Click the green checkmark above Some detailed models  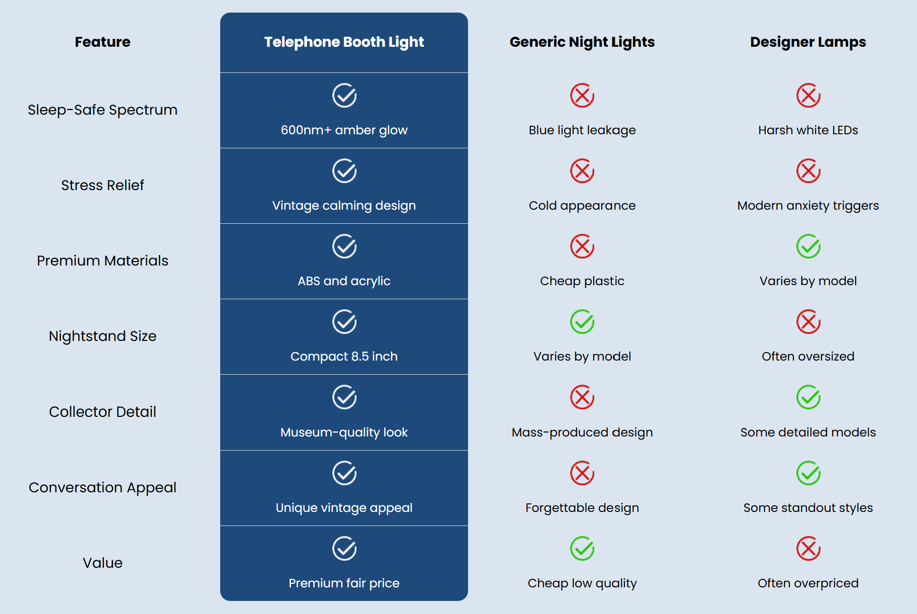(x=808, y=397)
